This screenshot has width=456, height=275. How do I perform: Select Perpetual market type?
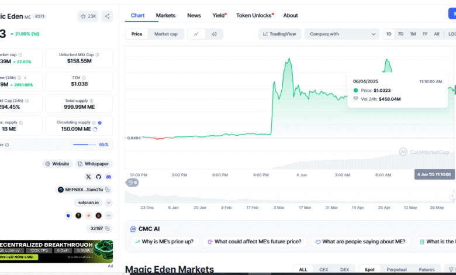tap(396, 270)
